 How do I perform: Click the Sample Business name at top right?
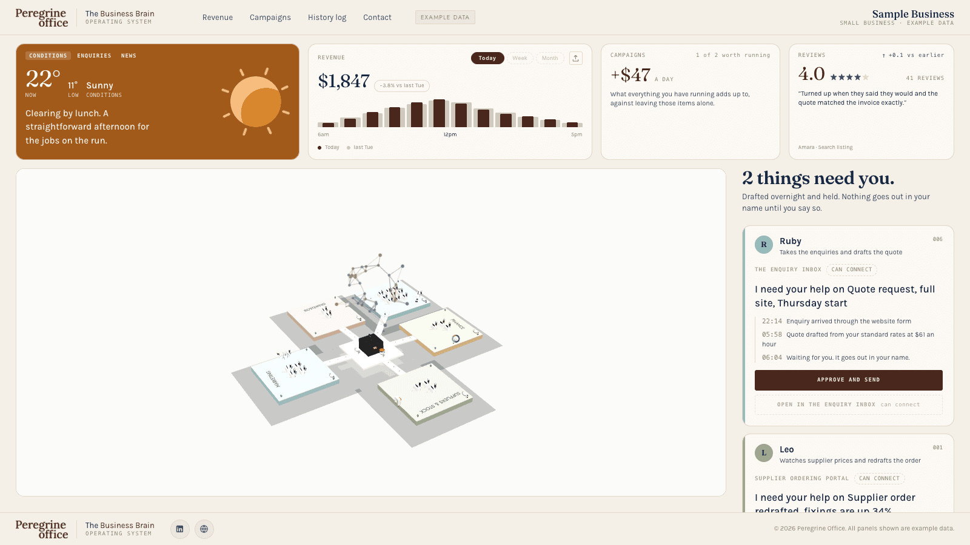click(912, 14)
